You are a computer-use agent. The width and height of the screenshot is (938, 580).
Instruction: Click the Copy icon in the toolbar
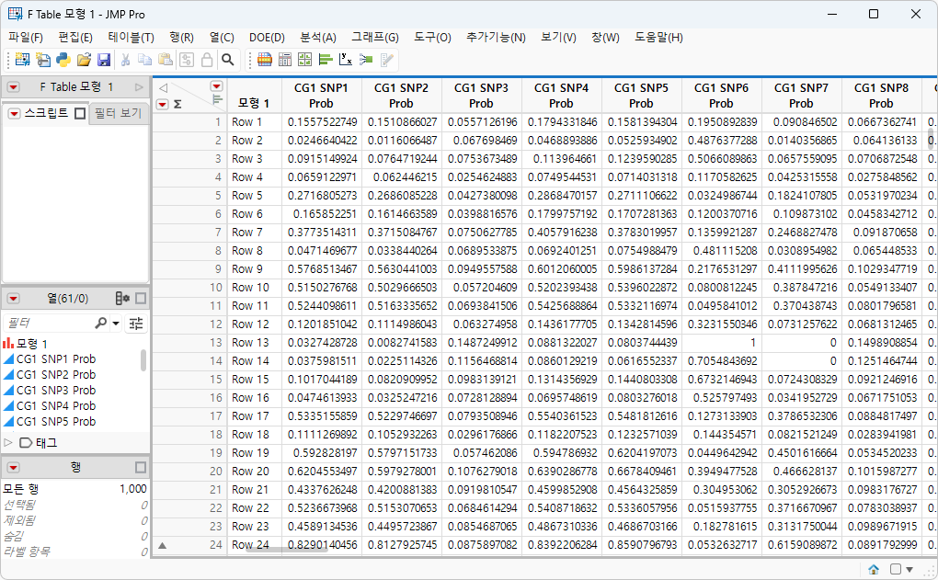pos(144,59)
